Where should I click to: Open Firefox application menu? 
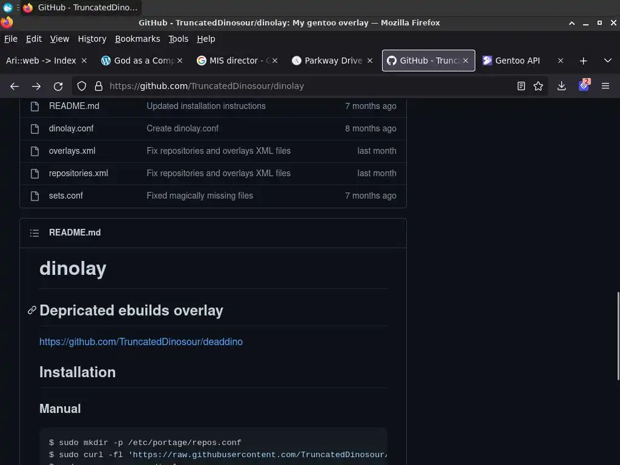pos(605,86)
